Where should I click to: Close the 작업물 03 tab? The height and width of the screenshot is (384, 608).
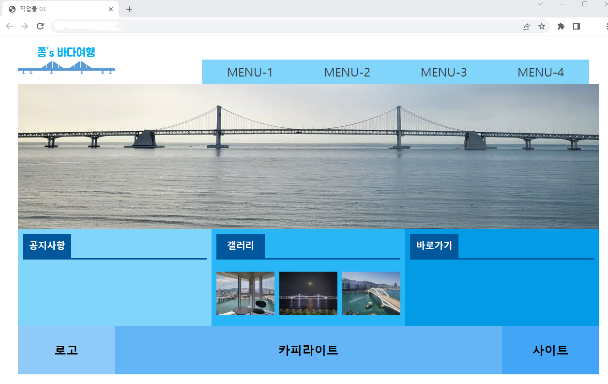coord(111,9)
